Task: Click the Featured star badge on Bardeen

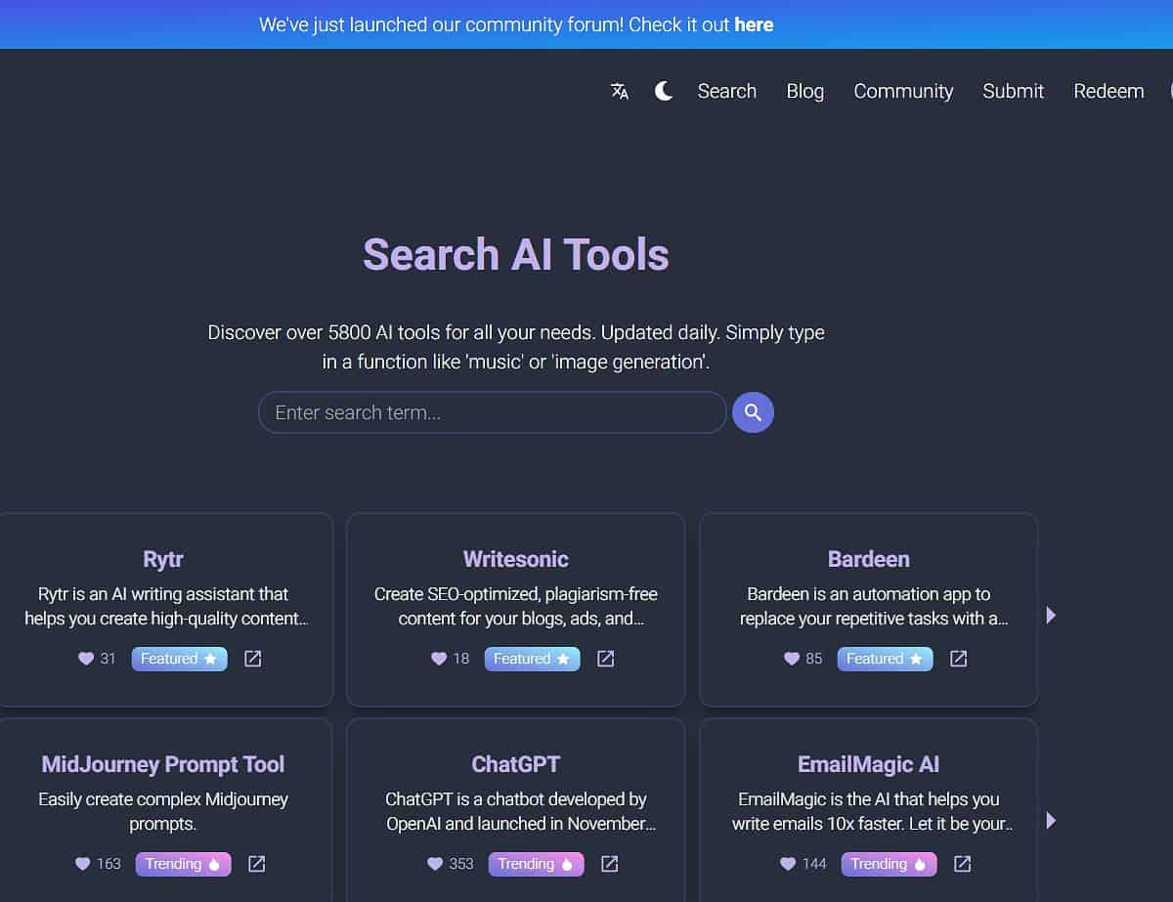Action: point(884,659)
